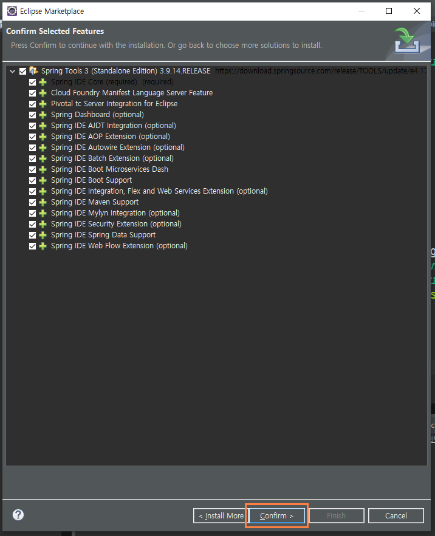Select Spring IDE Mylyn Integration row
This screenshot has width=435, height=536.
click(115, 213)
